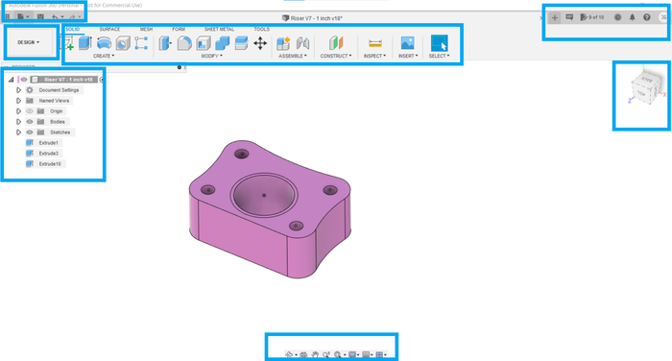The image size is (672, 361).
Task: Open Viewports dropdown in navigation bar
Action: [x=381, y=354]
